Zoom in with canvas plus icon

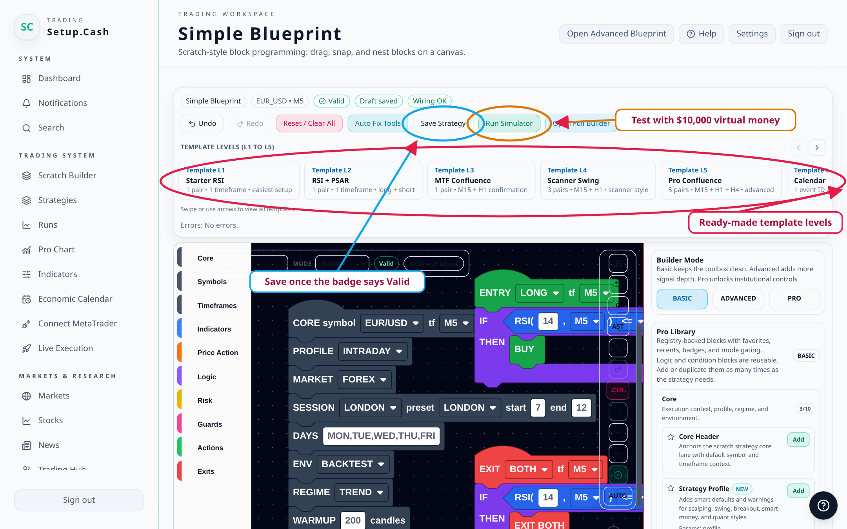tap(618, 454)
